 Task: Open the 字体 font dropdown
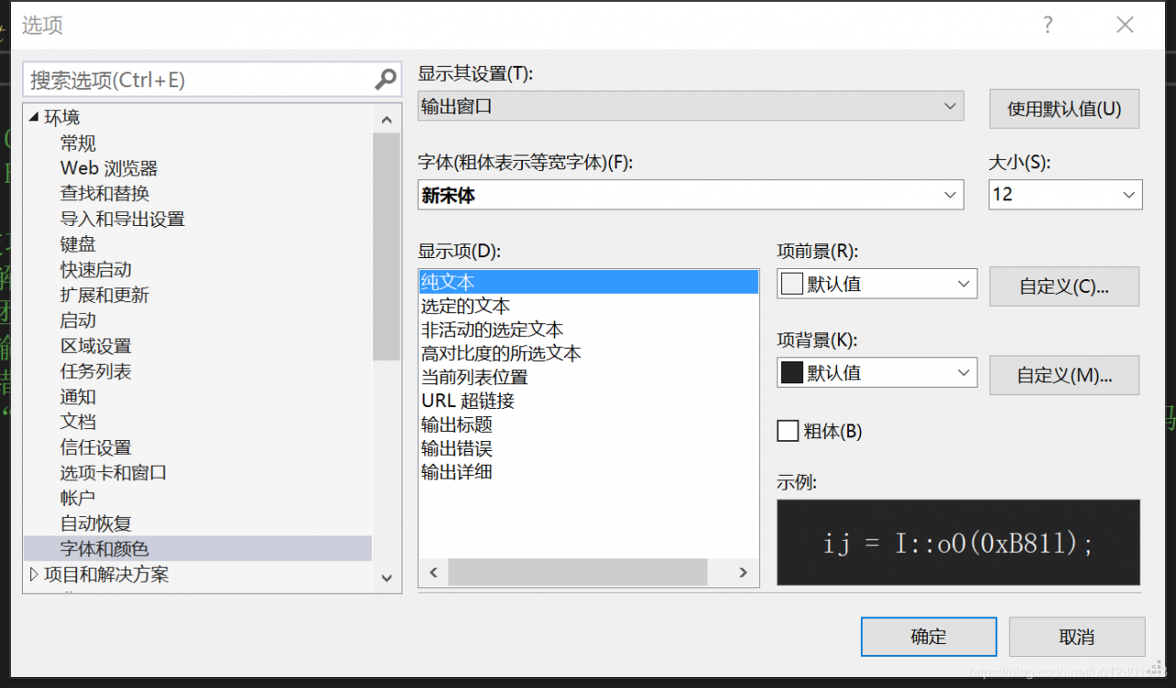click(691, 195)
